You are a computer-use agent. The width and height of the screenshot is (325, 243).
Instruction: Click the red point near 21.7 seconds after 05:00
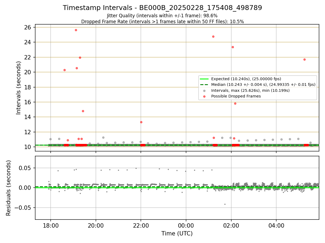coord(304,59)
